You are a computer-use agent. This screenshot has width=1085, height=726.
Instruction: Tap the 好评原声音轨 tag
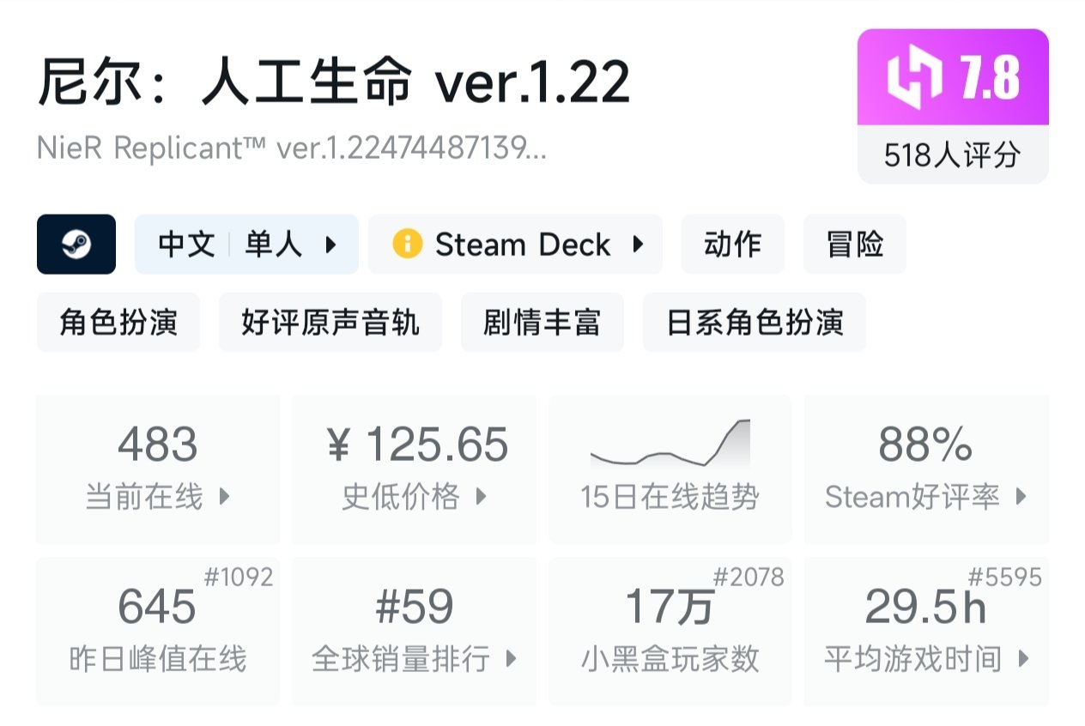coord(330,323)
